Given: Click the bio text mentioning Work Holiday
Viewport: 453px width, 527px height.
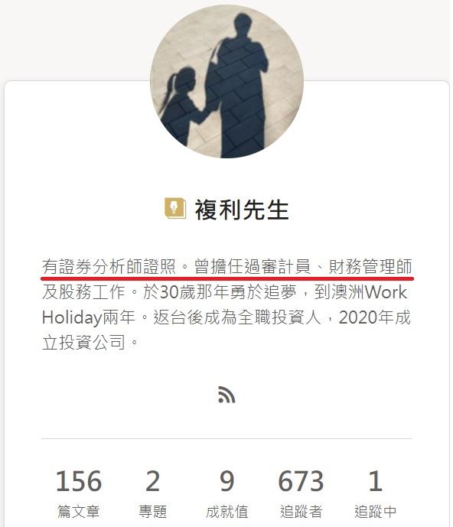Looking at the screenshot, I should coord(225,304).
